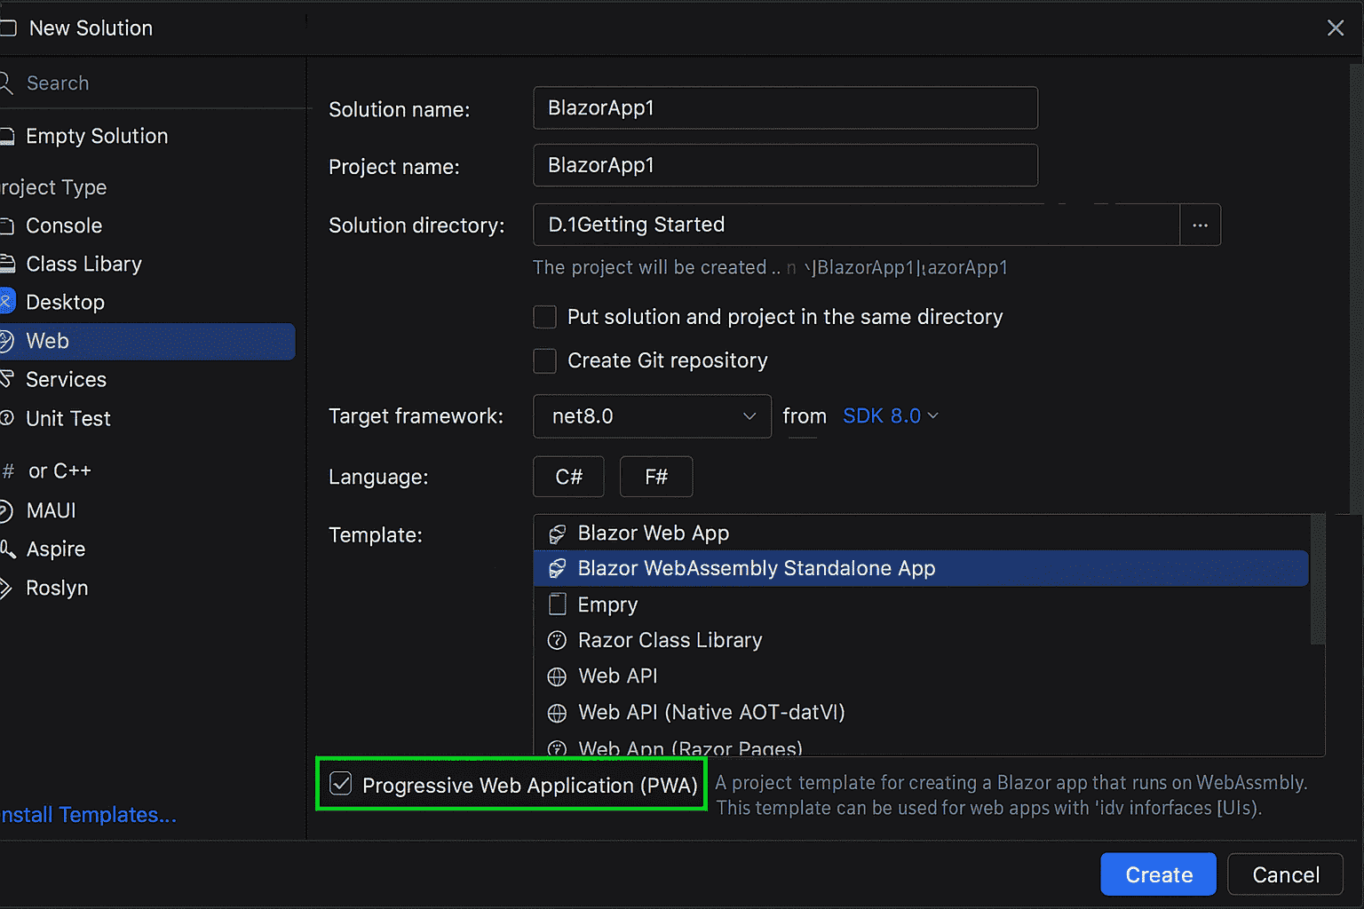
Task: Click the Class Libary stack icon
Action: tap(6, 265)
